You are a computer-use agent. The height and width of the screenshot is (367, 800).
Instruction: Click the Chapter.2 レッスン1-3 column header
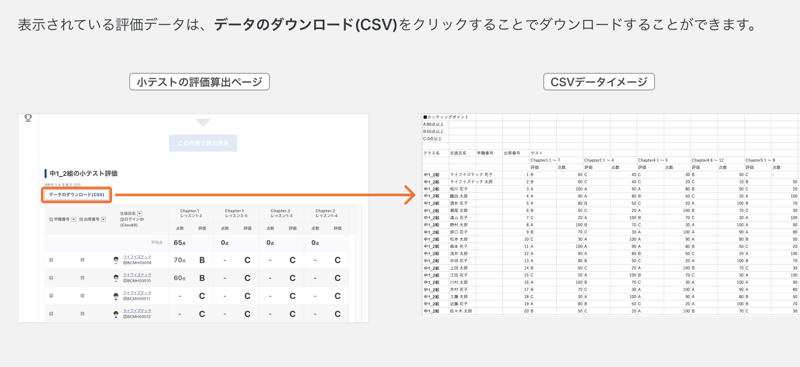(281, 213)
